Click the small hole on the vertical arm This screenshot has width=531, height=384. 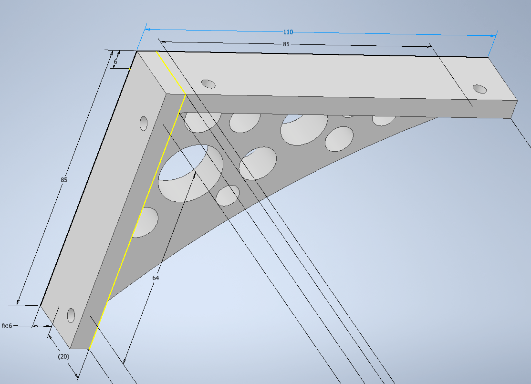(144, 124)
